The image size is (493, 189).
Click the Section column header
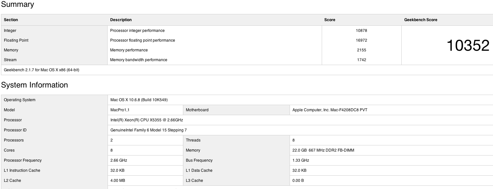click(x=11, y=20)
